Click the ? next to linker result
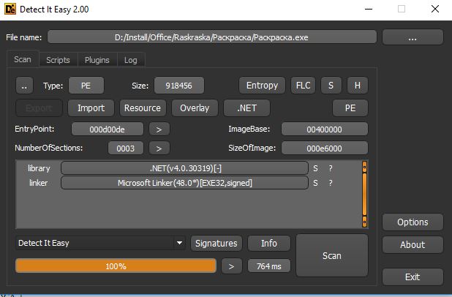452x297 pixels. pyautogui.click(x=331, y=183)
